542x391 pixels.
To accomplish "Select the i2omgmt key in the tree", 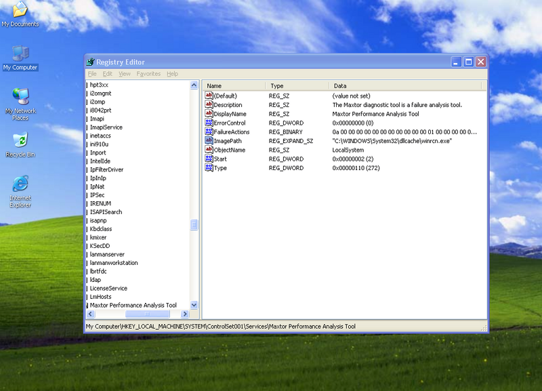I will [100, 94].
